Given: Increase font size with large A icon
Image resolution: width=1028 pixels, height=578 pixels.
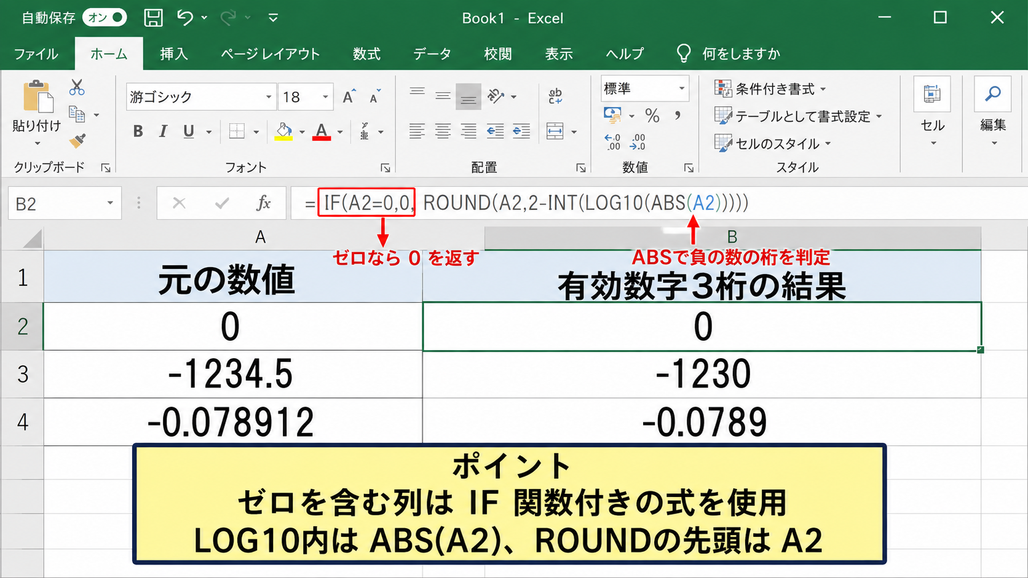Looking at the screenshot, I should [348, 97].
